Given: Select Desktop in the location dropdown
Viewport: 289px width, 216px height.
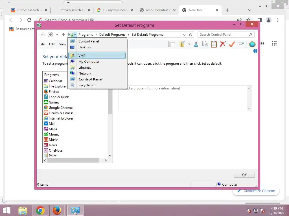Looking at the screenshot, I should (97, 47).
